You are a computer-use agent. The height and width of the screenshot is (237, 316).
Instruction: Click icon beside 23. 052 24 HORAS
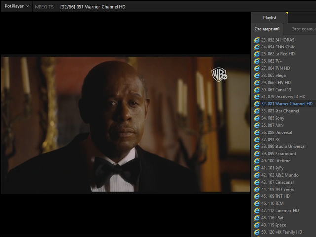pos(257,40)
